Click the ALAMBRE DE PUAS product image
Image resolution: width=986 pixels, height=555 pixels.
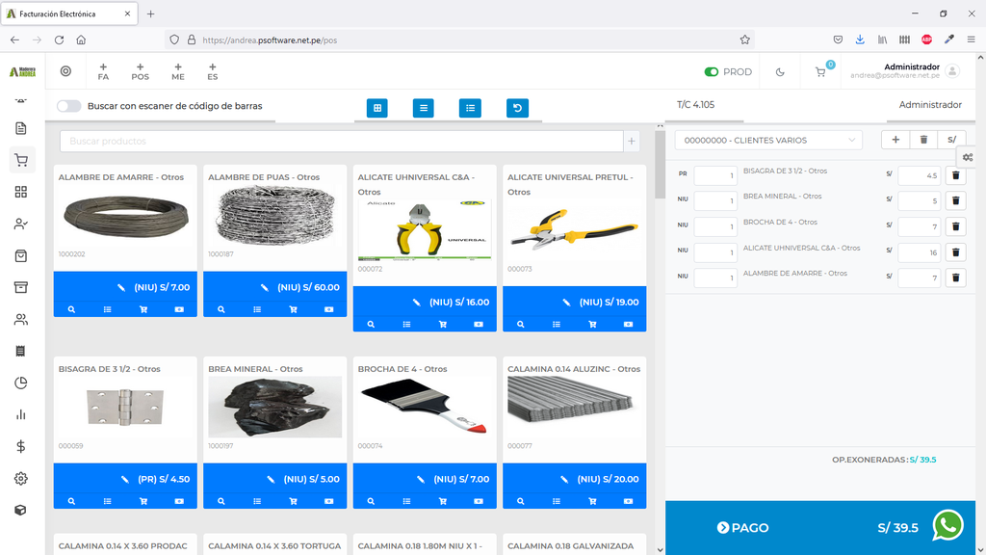[x=274, y=216]
